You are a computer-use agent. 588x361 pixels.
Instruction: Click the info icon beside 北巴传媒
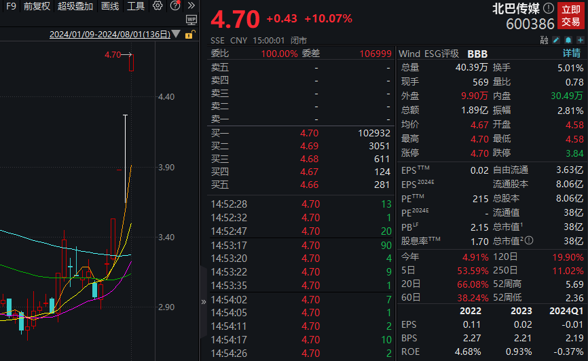pos(548,9)
